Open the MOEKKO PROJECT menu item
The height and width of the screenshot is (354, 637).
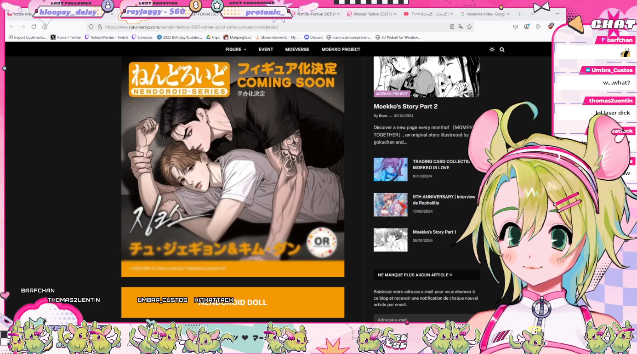pyautogui.click(x=341, y=49)
